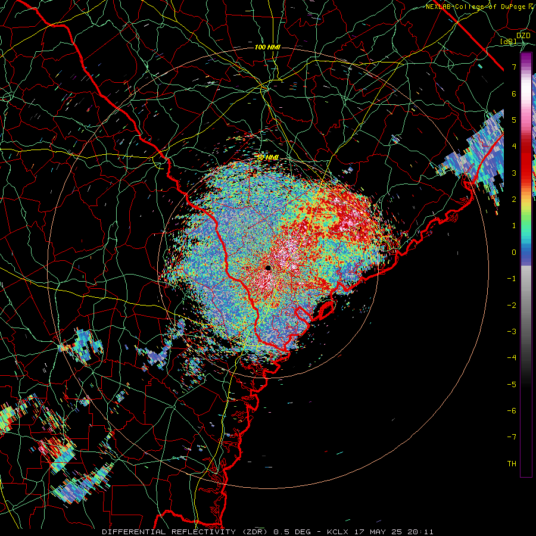This screenshot has height=536, width=536.
Task: Select the 4 value on the color scale
Action: tap(514, 147)
